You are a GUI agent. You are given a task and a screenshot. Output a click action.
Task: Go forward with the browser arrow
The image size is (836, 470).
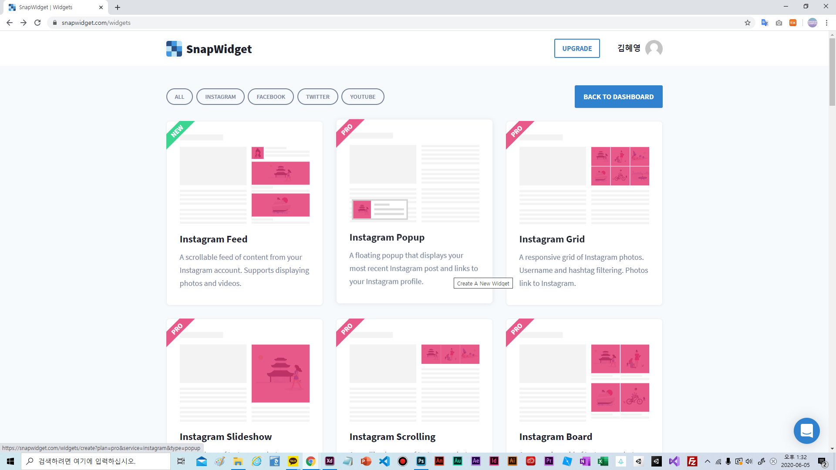pyautogui.click(x=24, y=23)
